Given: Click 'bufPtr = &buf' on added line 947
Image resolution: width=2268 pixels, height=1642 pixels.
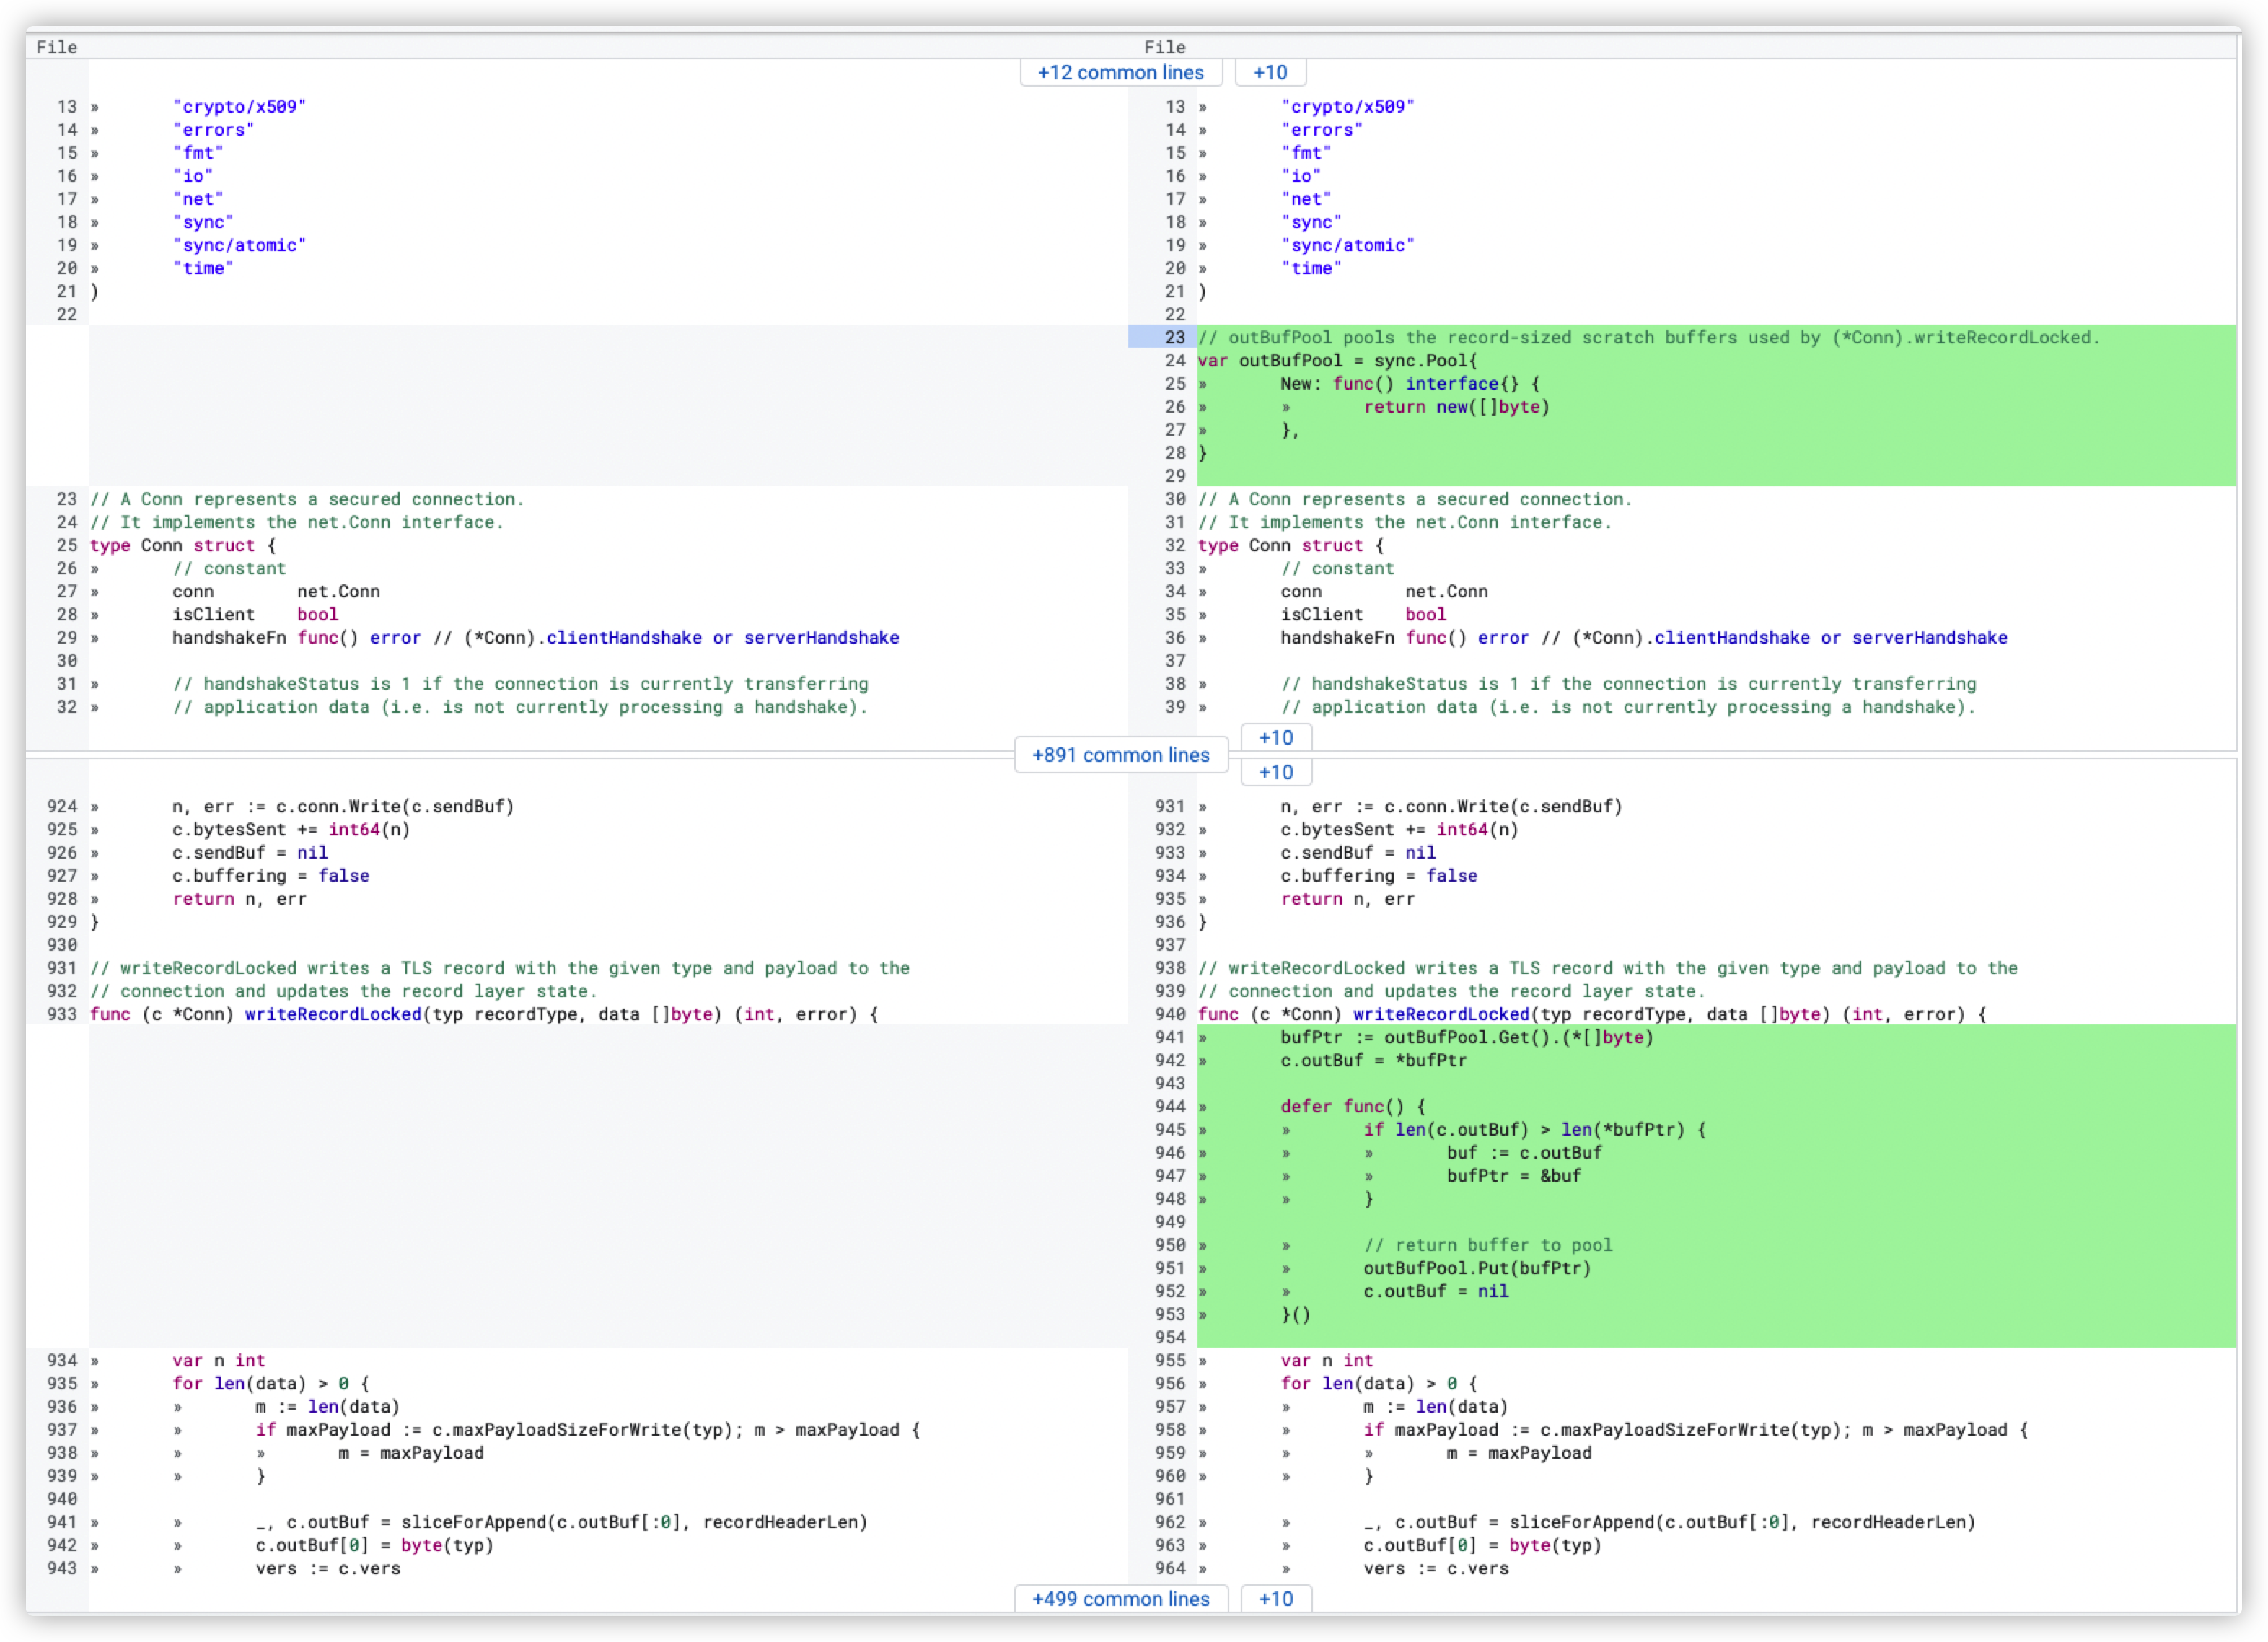Looking at the screenshot, I should coord(1514,1175).
